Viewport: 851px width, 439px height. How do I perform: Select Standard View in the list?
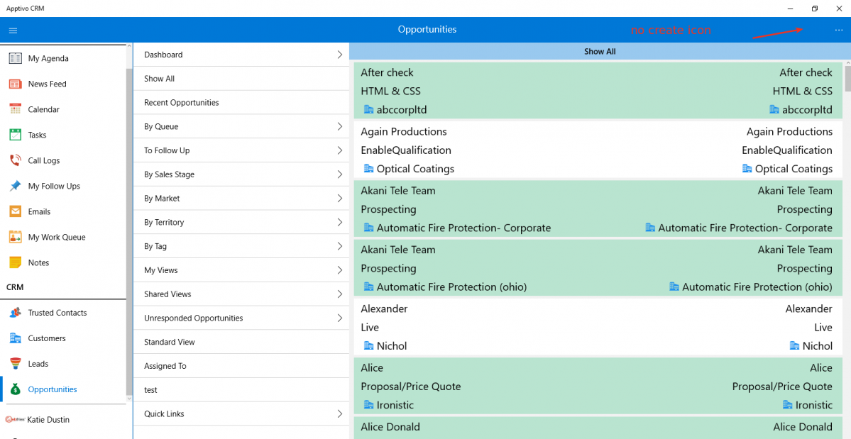pyautogui.click(x=170, y=342)
